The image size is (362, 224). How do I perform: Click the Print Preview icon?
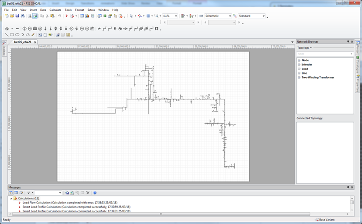[29, 16]
